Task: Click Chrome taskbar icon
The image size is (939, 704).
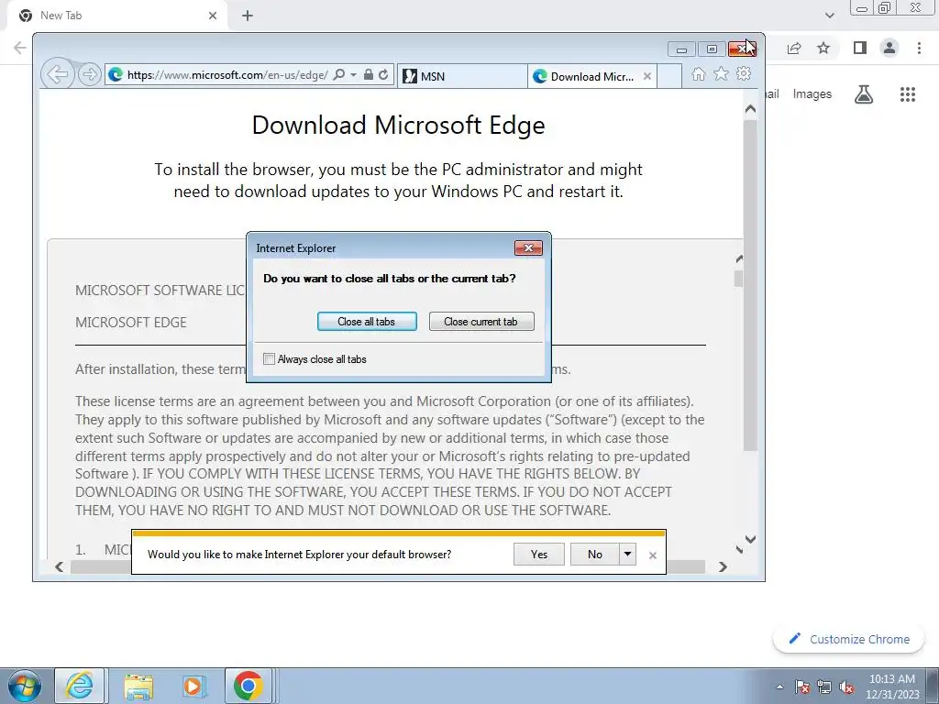Action: point(248,686)
